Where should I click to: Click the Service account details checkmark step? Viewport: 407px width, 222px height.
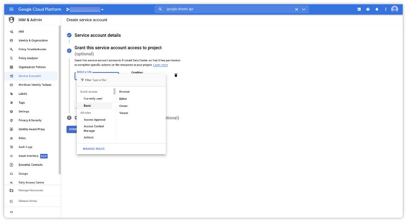coord(69,35)
